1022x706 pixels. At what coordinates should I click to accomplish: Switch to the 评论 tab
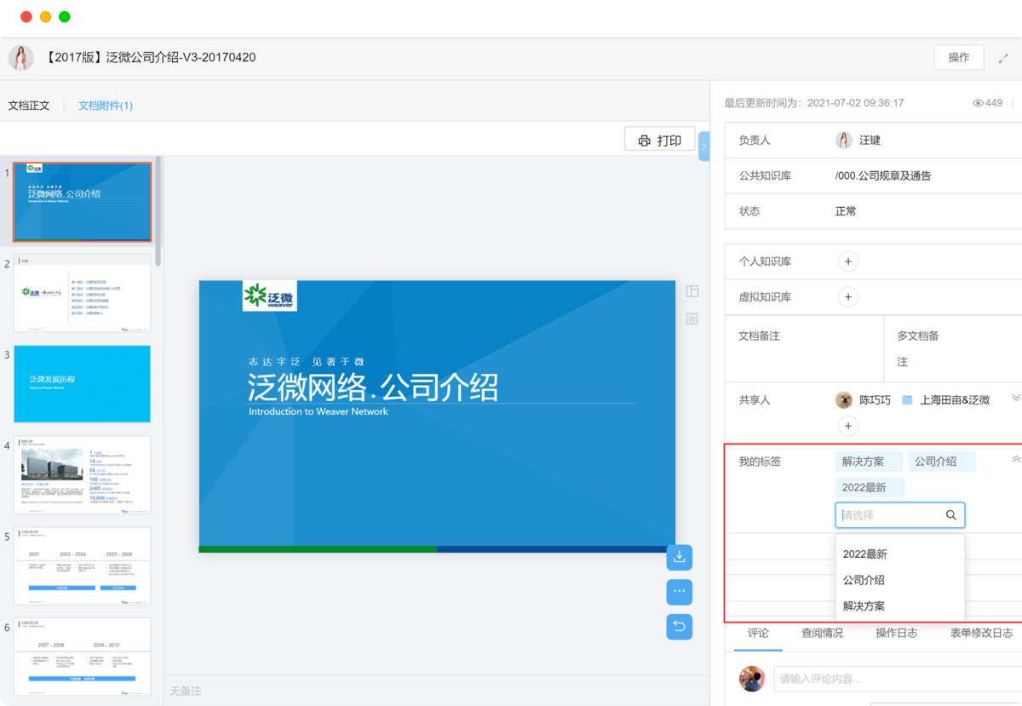click(758, 633)
